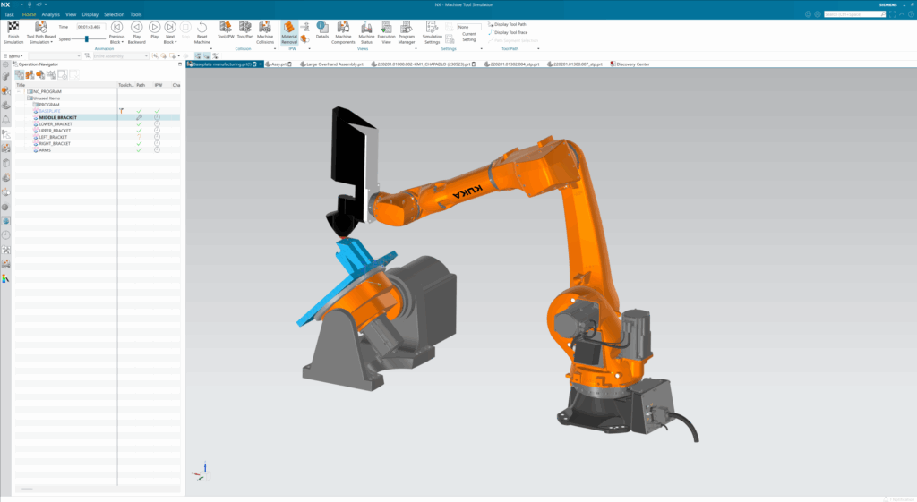917x502 pixels.
Task: Expand the Tool Path group options arrow
Action: (538, 49)
